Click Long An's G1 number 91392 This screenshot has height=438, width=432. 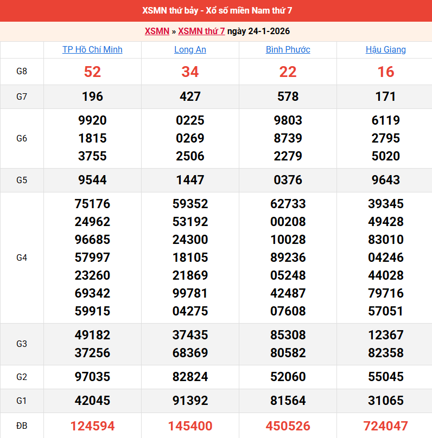(x=190, y=401)
